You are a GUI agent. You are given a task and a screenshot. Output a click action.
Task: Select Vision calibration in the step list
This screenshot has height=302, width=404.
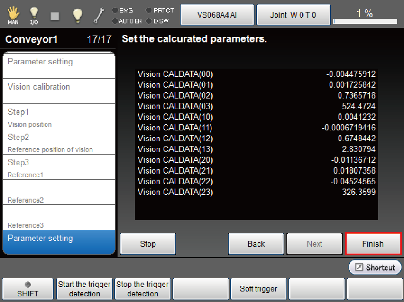pyautogui.click(x=59, y=91)
